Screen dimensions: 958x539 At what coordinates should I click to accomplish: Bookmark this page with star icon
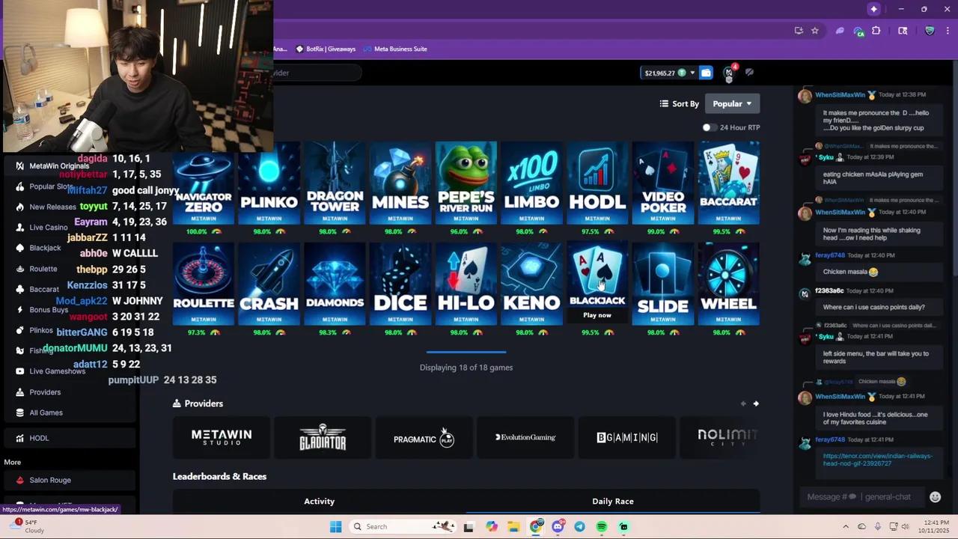pos(815,31)
